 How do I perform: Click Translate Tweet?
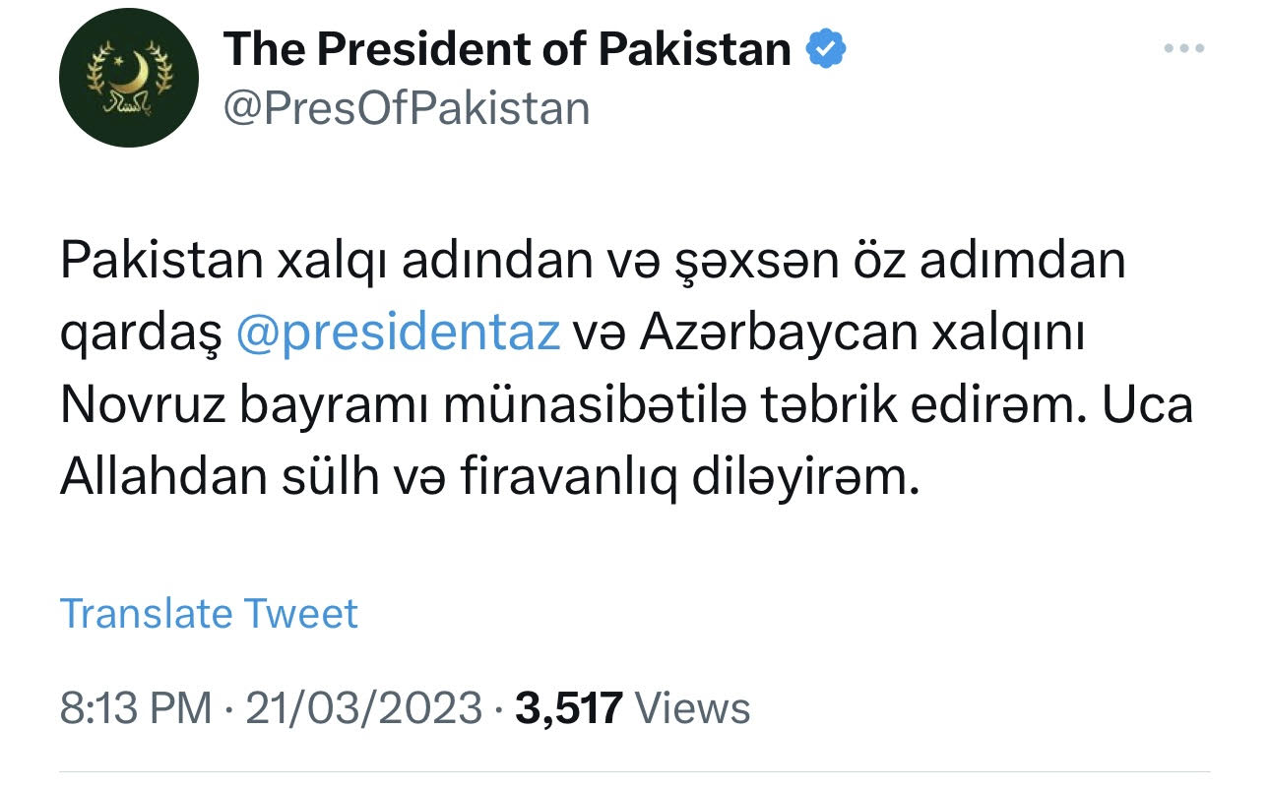pos(209,614)
